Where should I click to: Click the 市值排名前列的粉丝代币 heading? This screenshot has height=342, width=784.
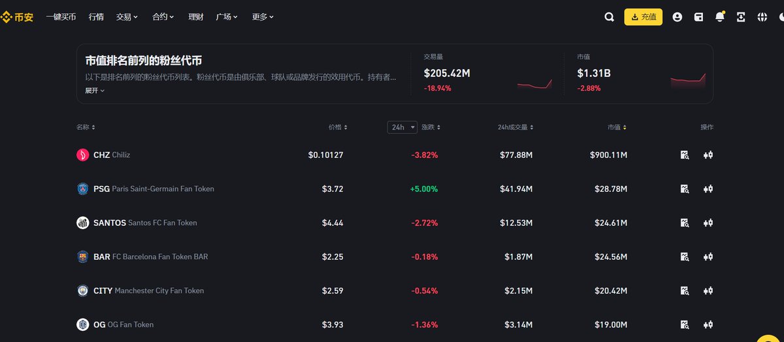click(x=143, y=61)
